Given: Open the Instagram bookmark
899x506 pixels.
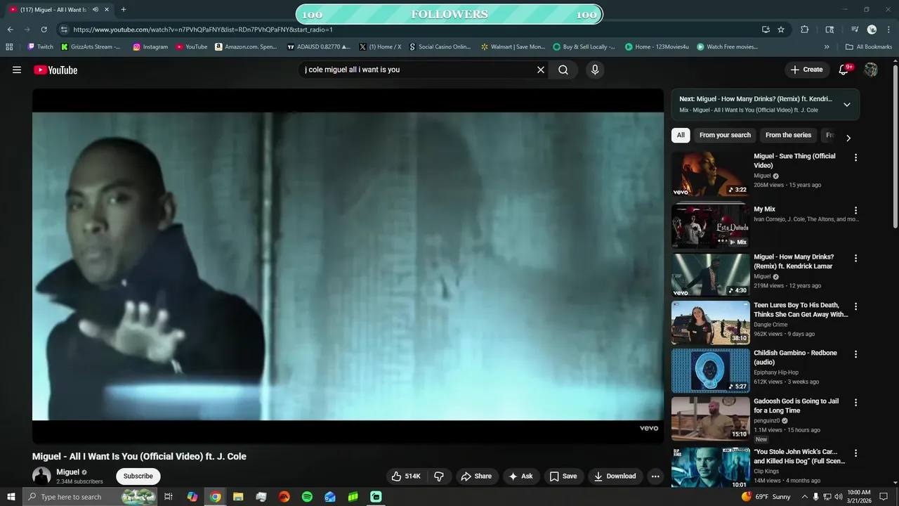Looking at the screenshot, I should [150, 47].
